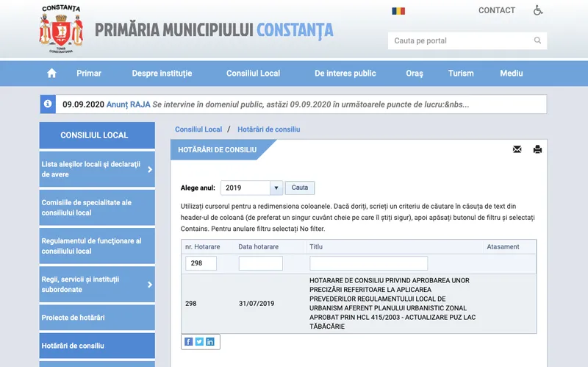588x367 pixels.
Task: Click the Data hotarare filter field
Action: click(x=260, y=263)
